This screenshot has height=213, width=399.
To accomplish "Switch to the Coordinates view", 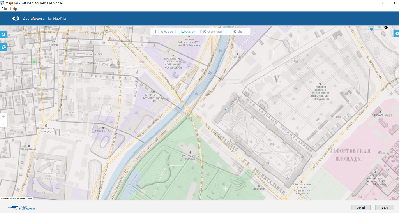I will [213, 32].
